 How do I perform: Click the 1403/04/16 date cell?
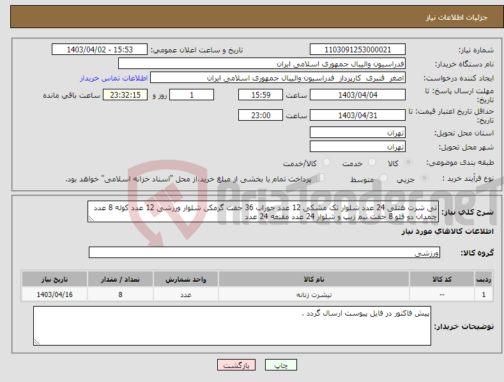coord(54,294)
